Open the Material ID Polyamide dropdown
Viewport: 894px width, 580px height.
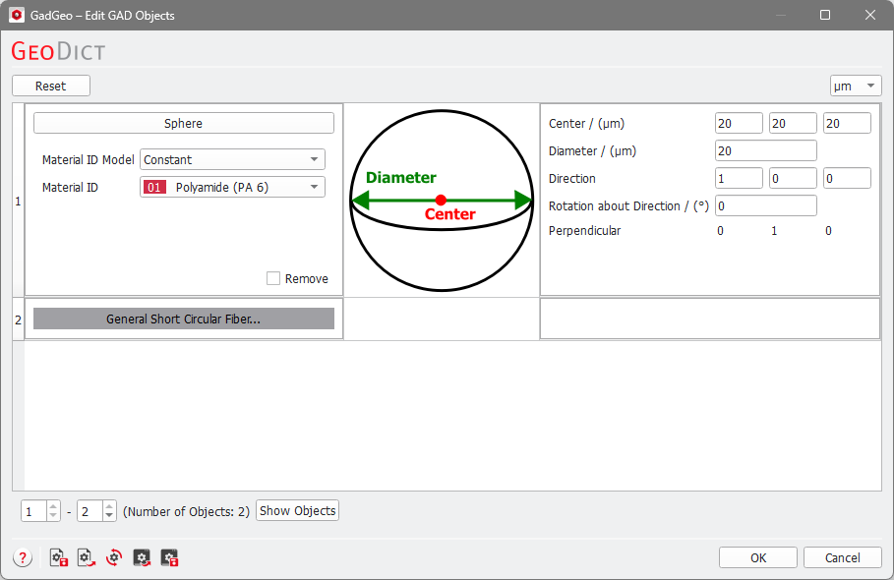tap(232, 187)
